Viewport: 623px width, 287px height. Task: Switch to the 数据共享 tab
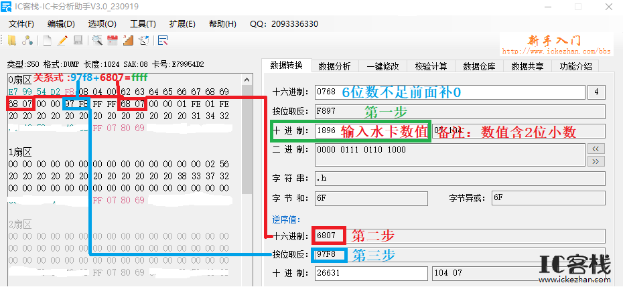527,66
